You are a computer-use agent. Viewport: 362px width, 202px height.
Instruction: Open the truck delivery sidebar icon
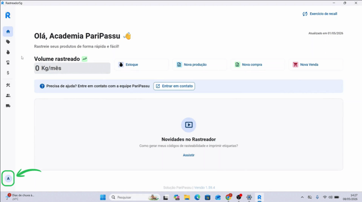coord(8,106)
